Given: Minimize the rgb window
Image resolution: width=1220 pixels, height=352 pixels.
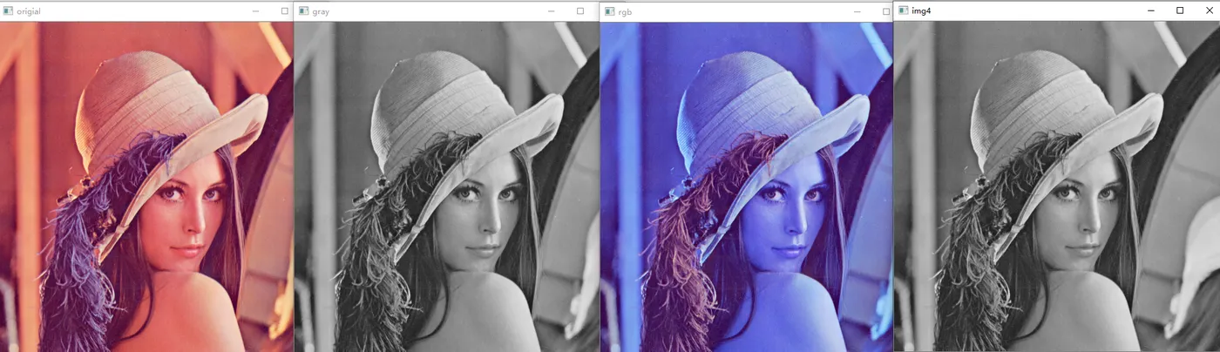Looking at the screenshot, I should pos(857,11).
